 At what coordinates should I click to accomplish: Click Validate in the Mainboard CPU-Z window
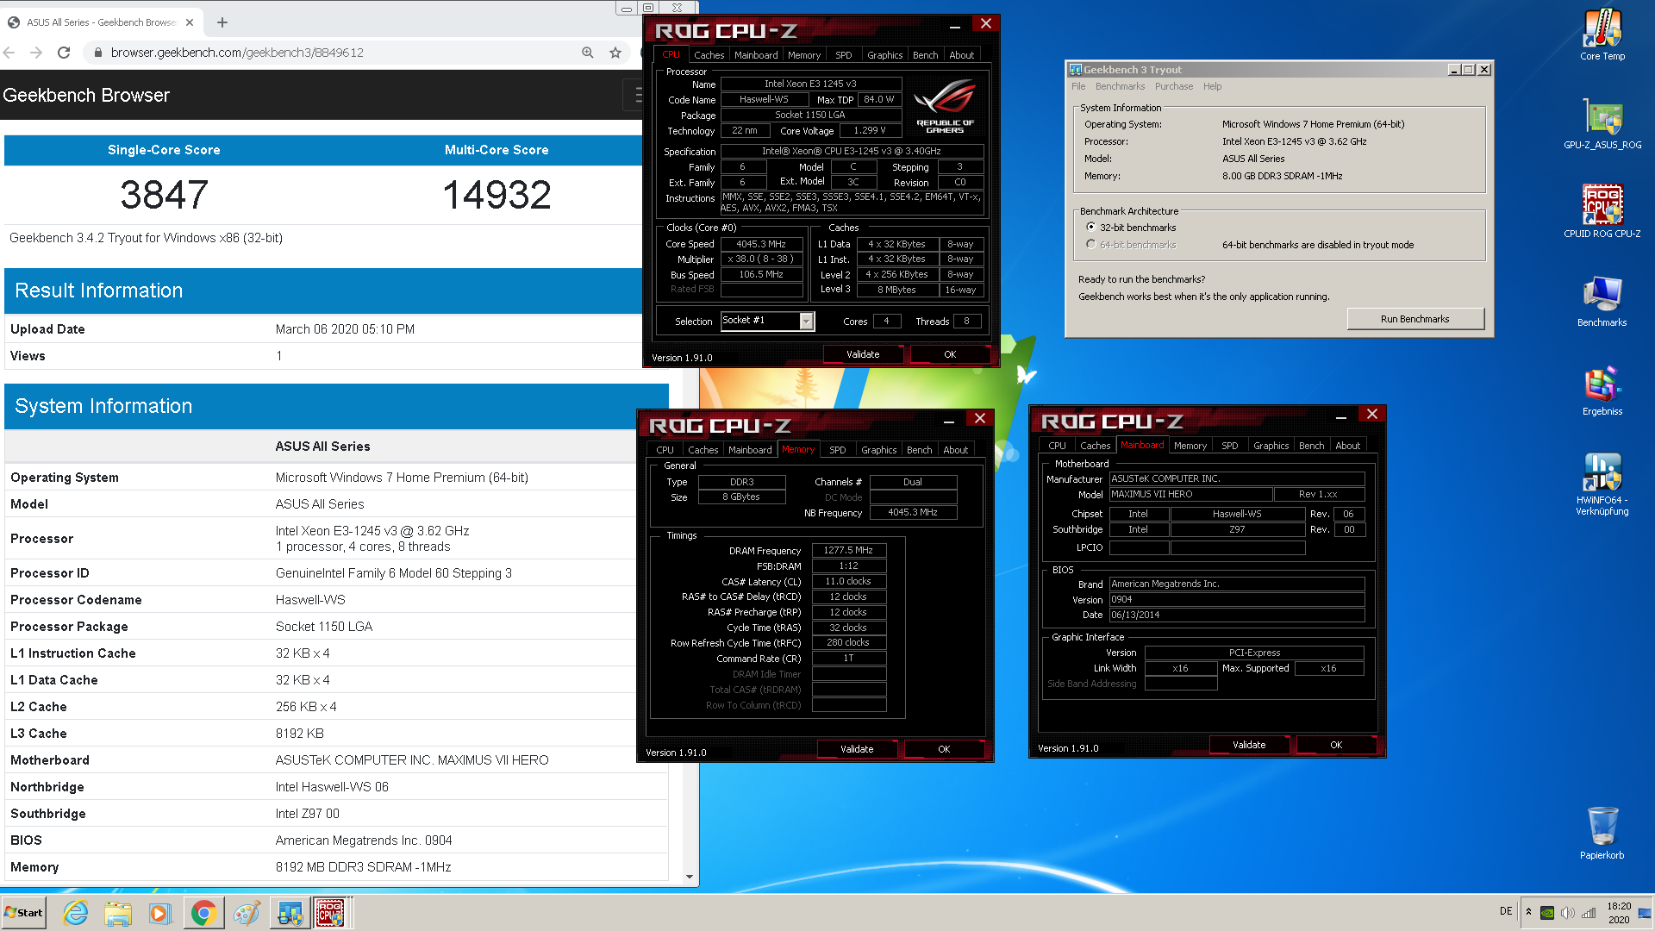1249,745
